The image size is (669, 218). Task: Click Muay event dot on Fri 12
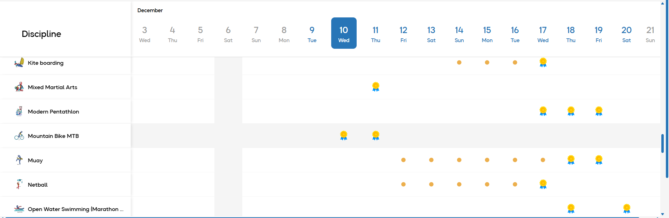403,160
